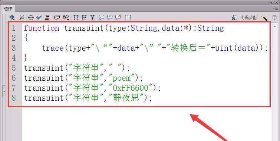
Task: Click the opening brace on line 2
Action: [27, 38]
